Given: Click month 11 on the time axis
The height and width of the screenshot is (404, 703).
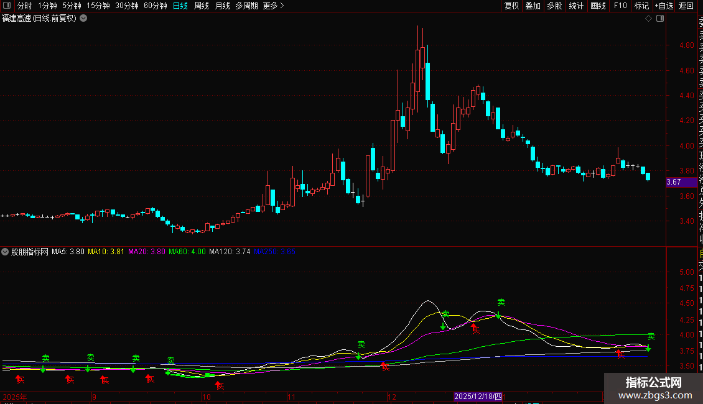Looking at the screenshot, I should (x=291, y=397).
